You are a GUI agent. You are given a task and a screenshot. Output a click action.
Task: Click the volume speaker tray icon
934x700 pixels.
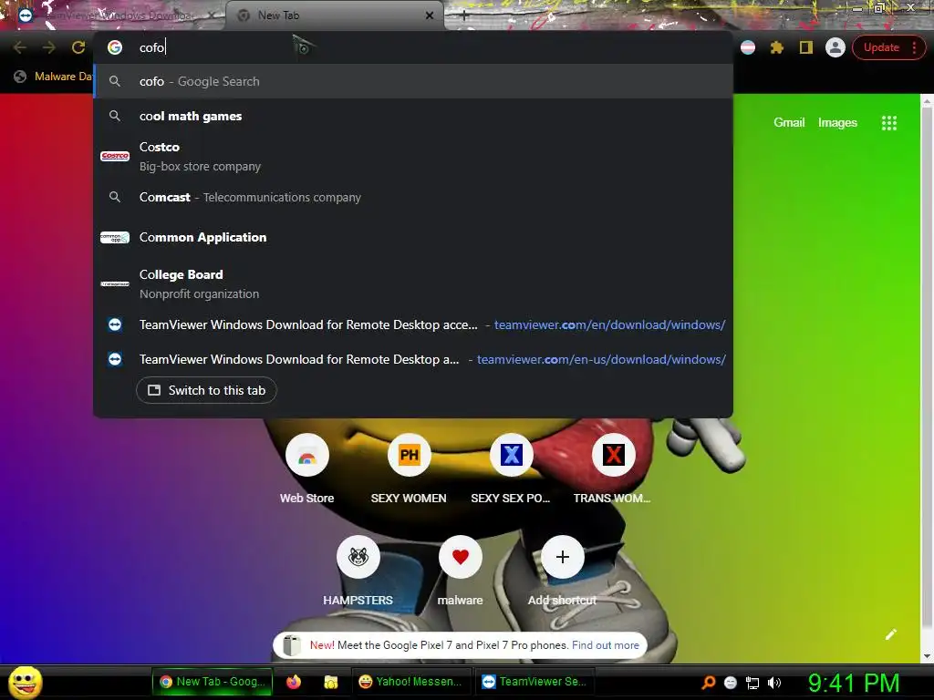point(774,683)
